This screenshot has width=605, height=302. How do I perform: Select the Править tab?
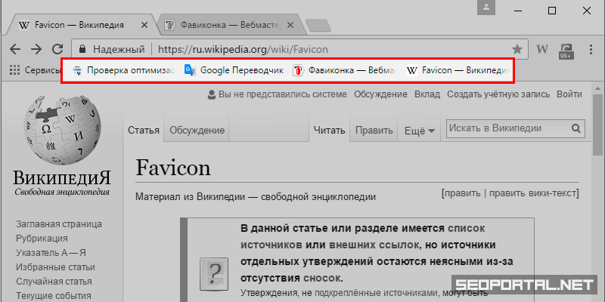coord(374,131)
